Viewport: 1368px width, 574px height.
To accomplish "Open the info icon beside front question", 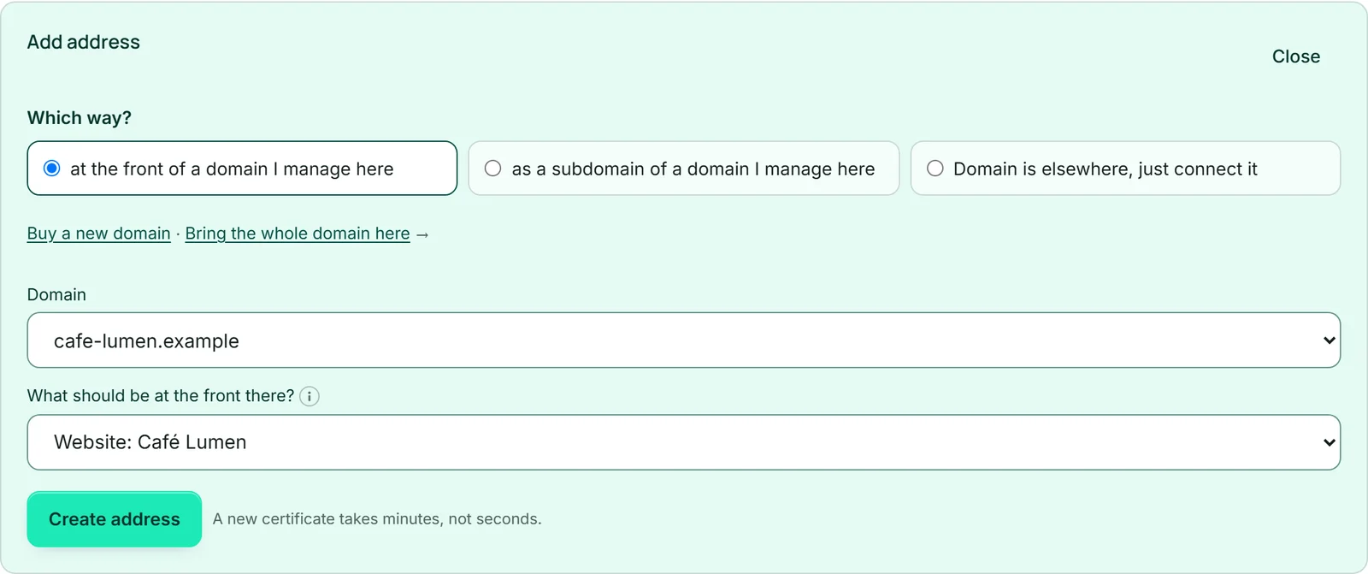I will [x=310, y=396].
